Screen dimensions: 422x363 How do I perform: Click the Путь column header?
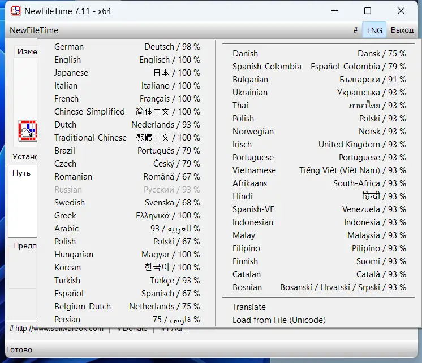[x=21, y=173]
